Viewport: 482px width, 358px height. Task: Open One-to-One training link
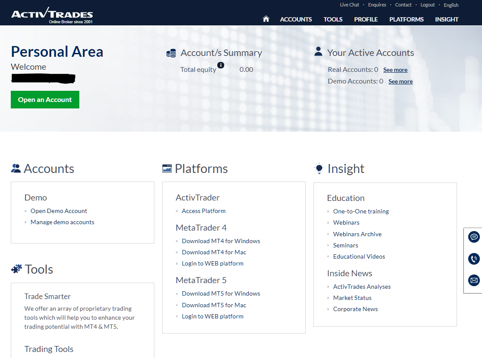361,211
